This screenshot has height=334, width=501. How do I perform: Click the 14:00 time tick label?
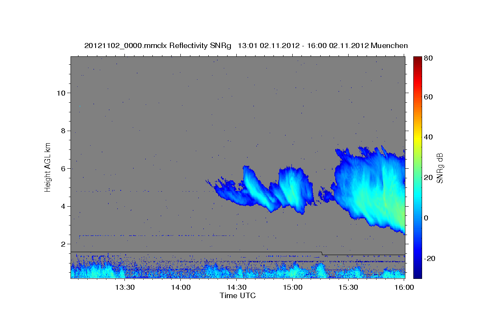pos(181,287)
